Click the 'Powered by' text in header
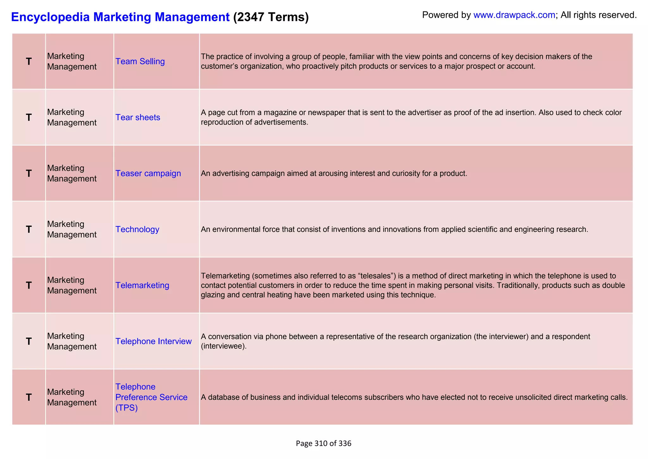Viewport: 648px width, 459px height. click(x=446, y=15)
